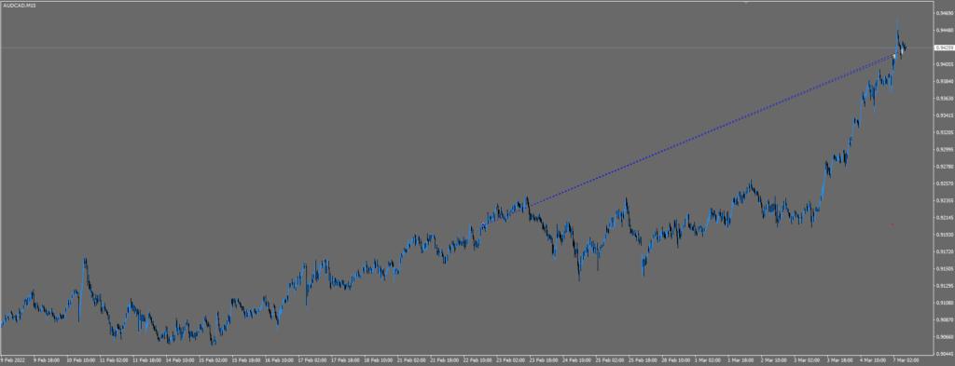955x366 pixels.
Task: Click the 25 Feb 02:00 time label
Action: click(609, 359)
